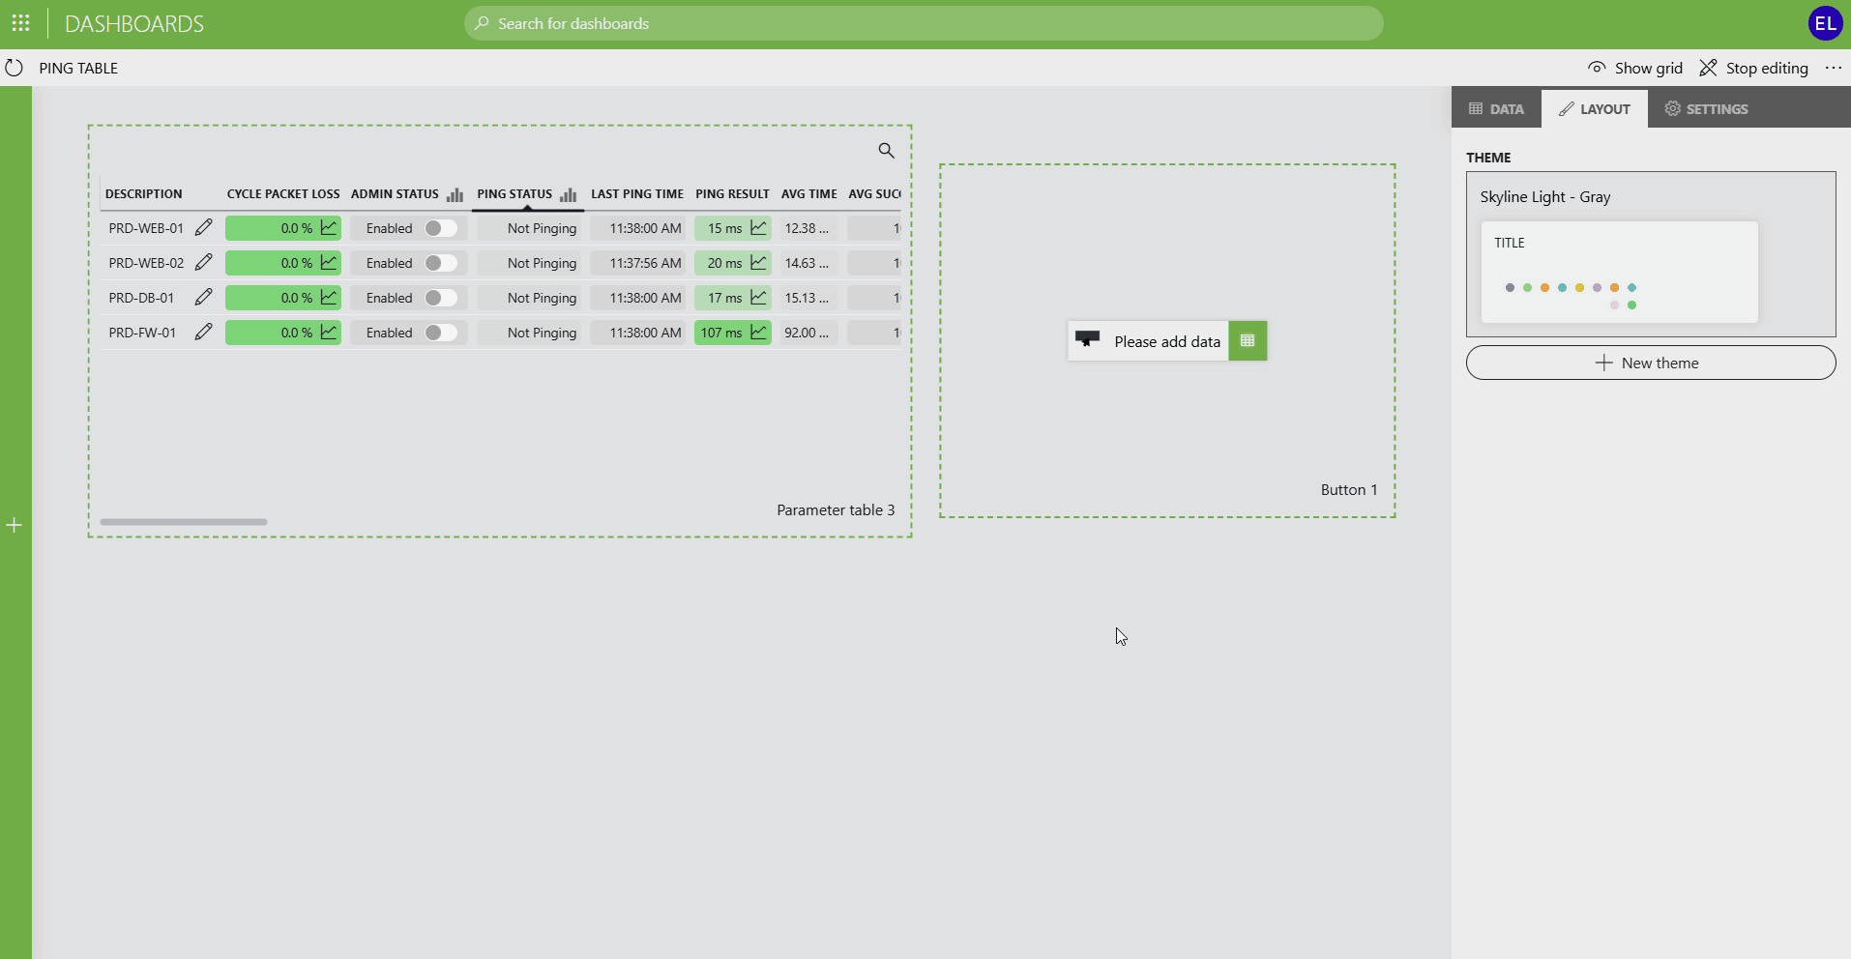Click the bar chart icon beside ADMIN STATUS header
1851x959 pixels.
(455, 194)
